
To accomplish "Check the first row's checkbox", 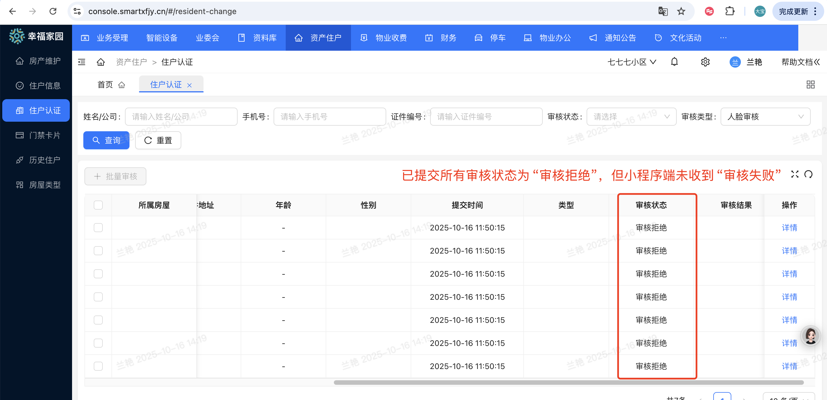I will [x=98, y=228].
